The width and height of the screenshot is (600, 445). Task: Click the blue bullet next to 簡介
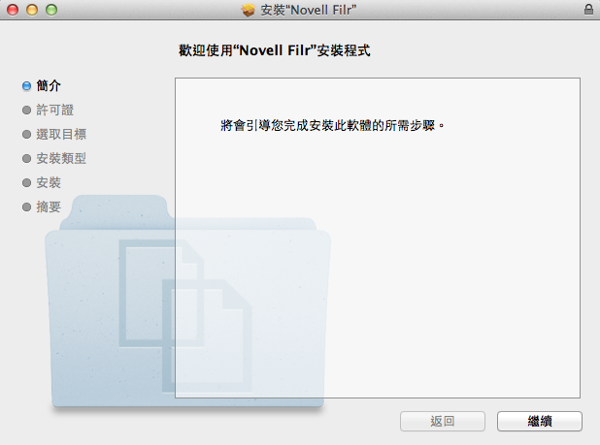(26, 86)
